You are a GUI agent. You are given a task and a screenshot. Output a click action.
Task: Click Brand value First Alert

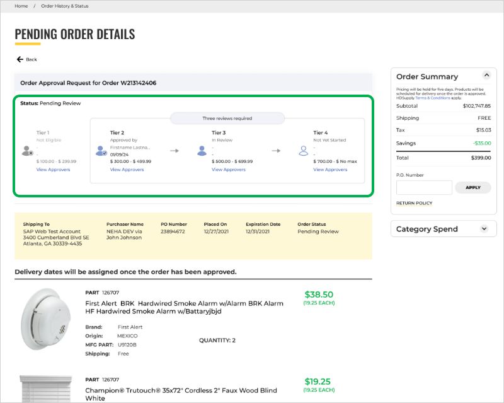[x=130, y=327]
